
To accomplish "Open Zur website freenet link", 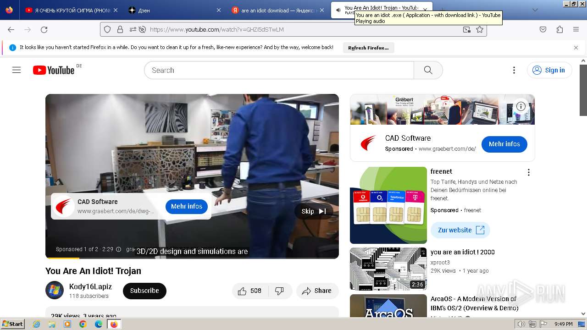I will click(x=460, y=230).
